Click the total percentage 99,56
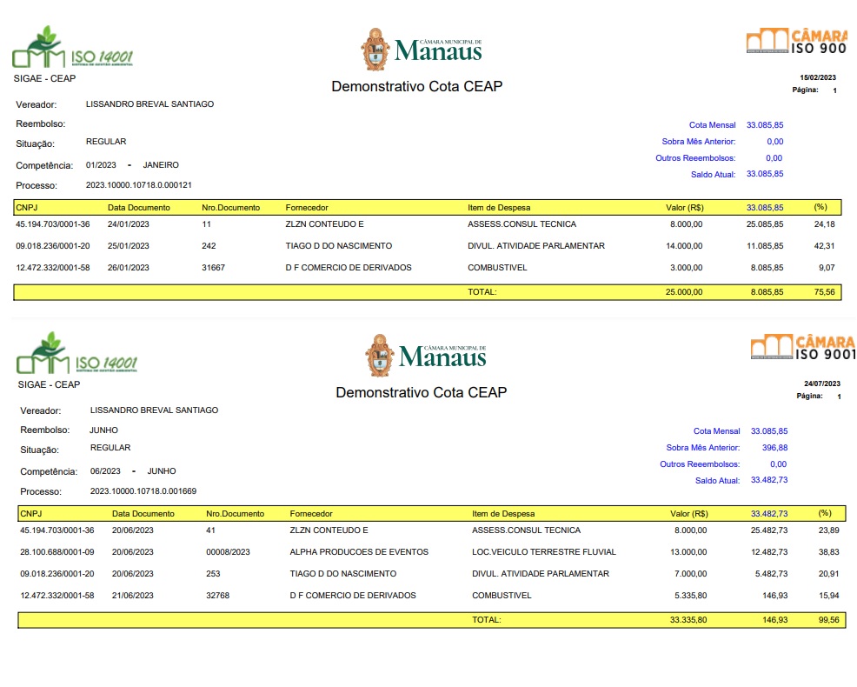This screenshot has height=687, width=857. click(828, 620)
